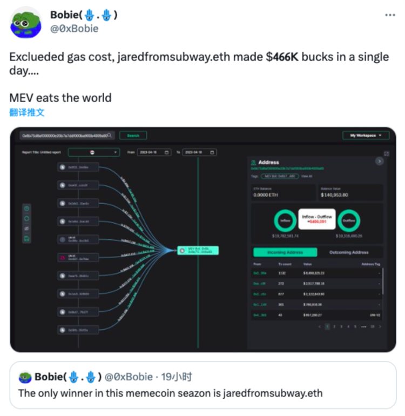Click the magnifier icon in the address search box
This screenshot has width=405, height=416.
[x=110, y=136]
